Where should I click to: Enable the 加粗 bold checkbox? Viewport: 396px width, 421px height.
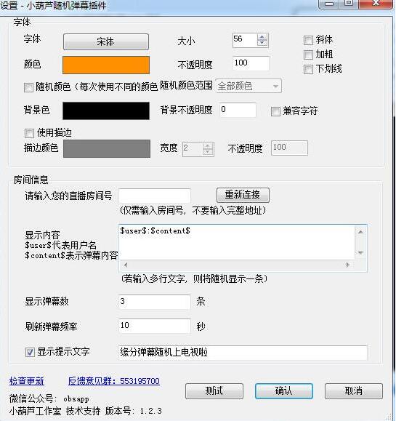[308, 55]
